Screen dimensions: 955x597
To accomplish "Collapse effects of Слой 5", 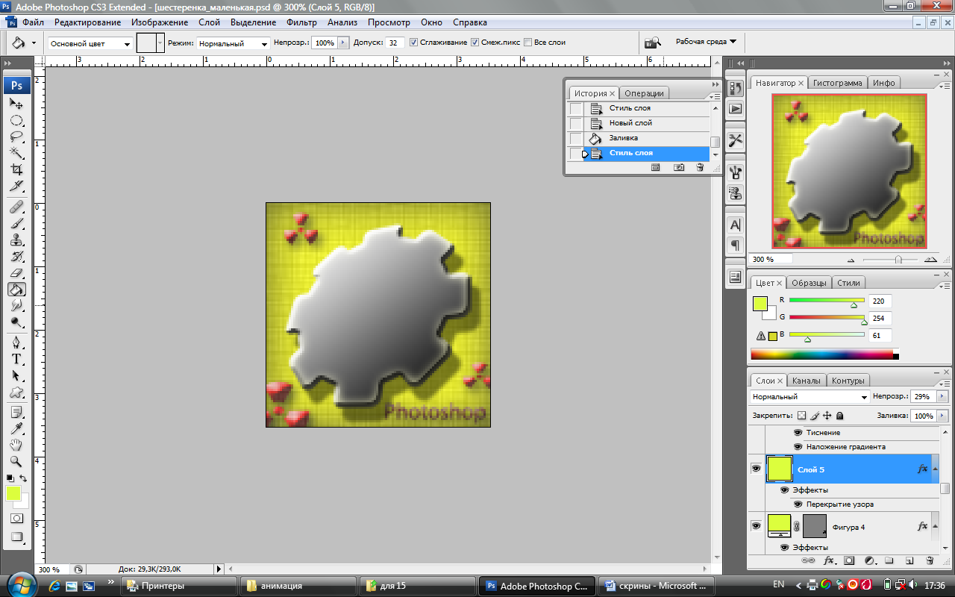I will [x=936, y=469].
